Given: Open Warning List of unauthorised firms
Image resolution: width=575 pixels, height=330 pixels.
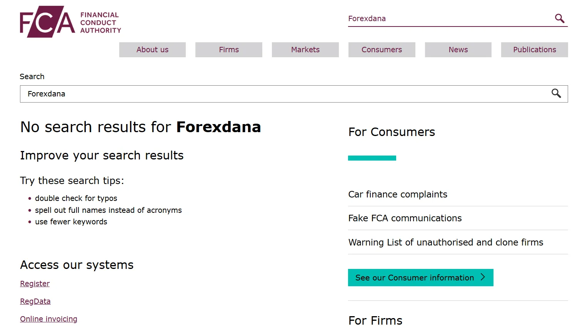Looking at the screenshot, I should (446, 242).
